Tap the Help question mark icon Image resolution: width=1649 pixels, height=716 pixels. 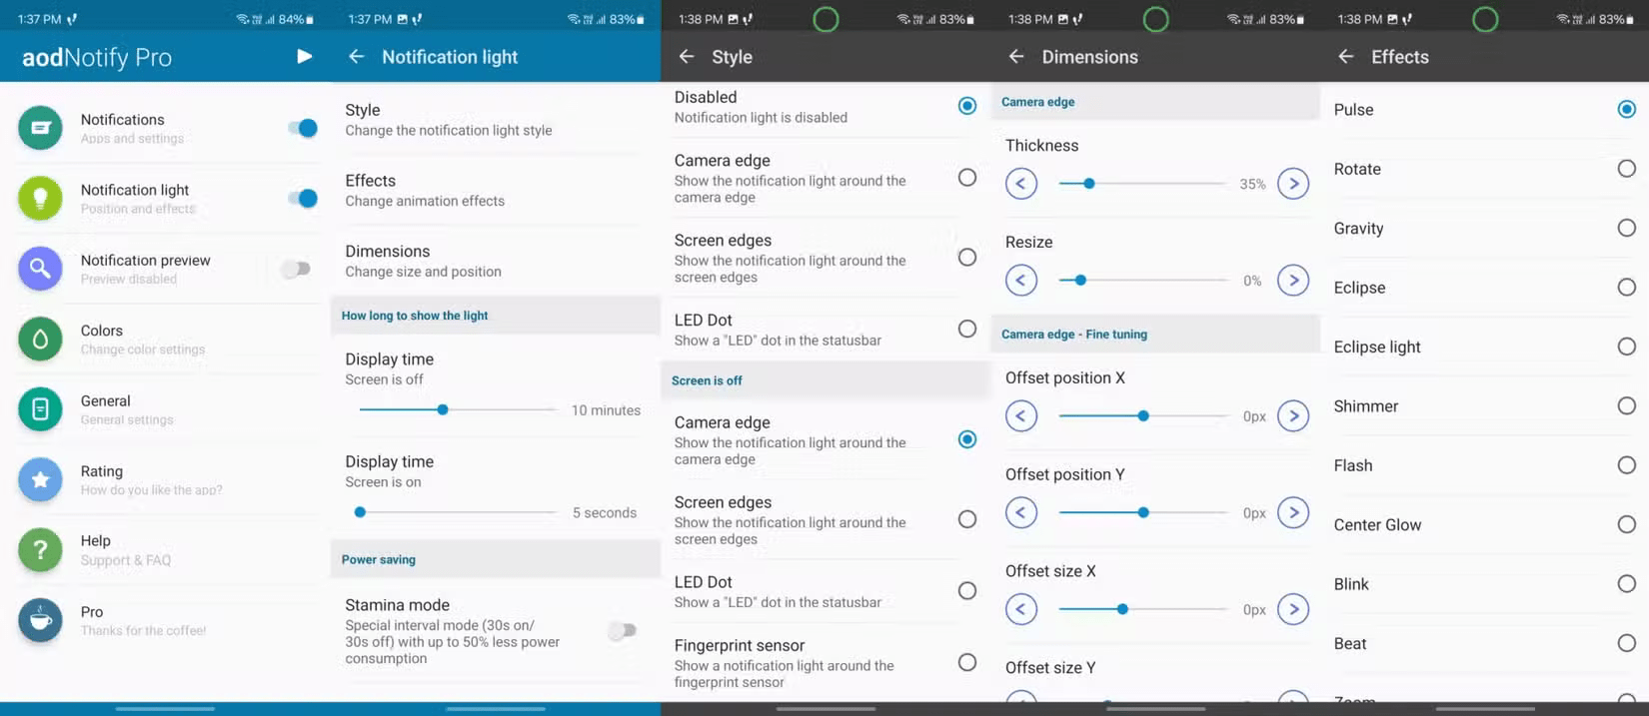(x=40, y=550)
